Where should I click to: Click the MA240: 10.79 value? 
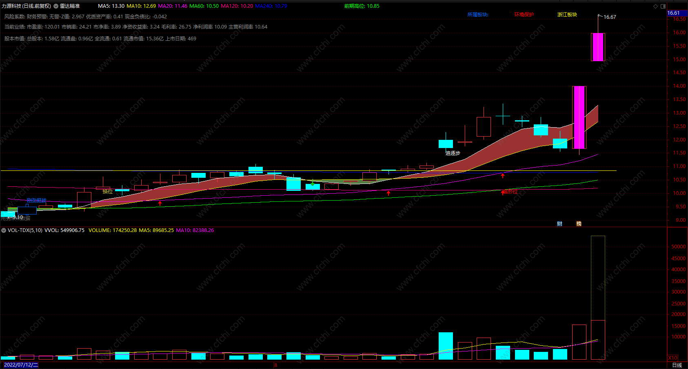[271, 6]
